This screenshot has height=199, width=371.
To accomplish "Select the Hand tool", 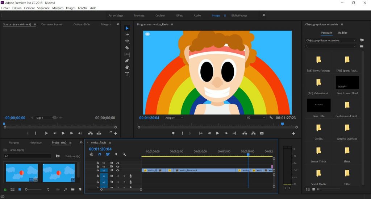I will pyautogui.click(x=127, y=67).
